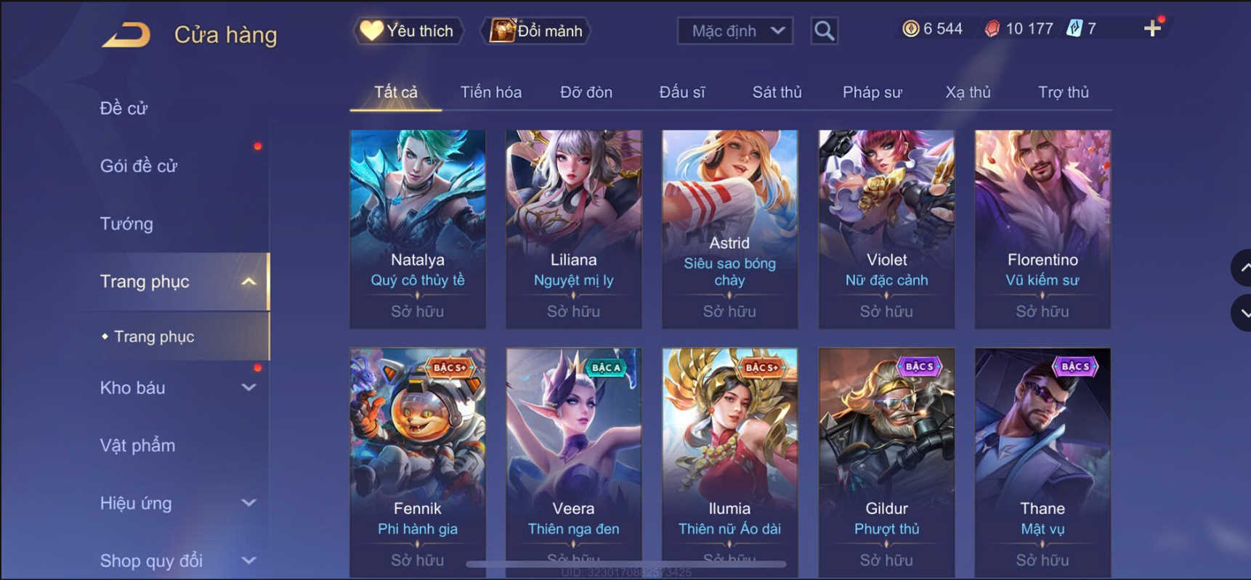Select the Tiến hóa tab
1251x580 pixels.
(x=490, y=92)
